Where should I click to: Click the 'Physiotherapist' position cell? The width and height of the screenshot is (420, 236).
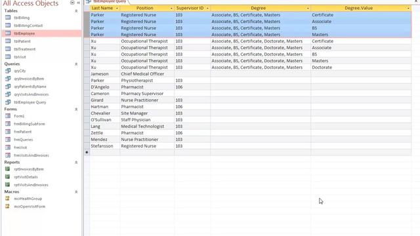pyautogui.click(x=147, y=80)
